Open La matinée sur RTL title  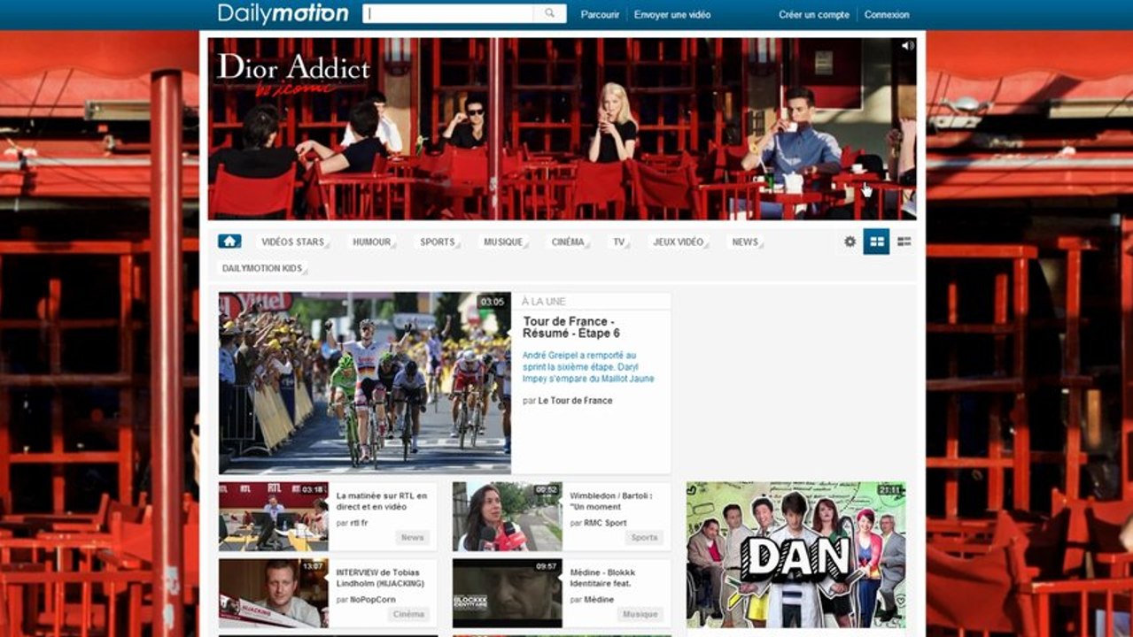point(381,502)
